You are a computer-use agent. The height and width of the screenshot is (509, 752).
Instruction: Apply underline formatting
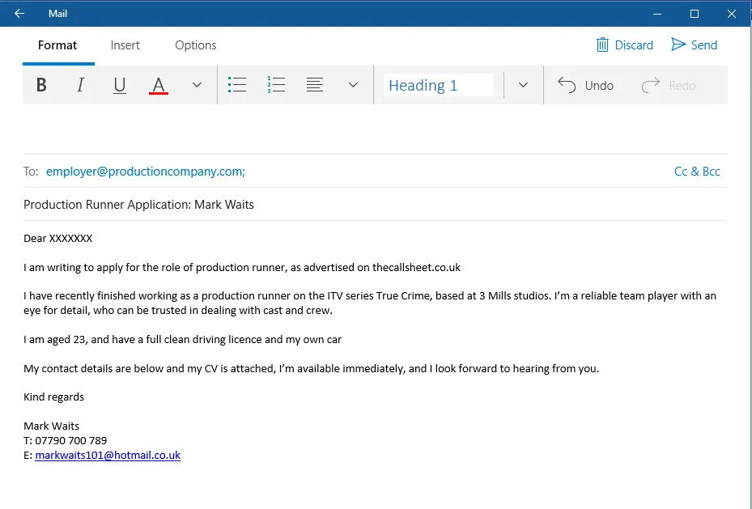pyautogui.click(x=119, y=84)
